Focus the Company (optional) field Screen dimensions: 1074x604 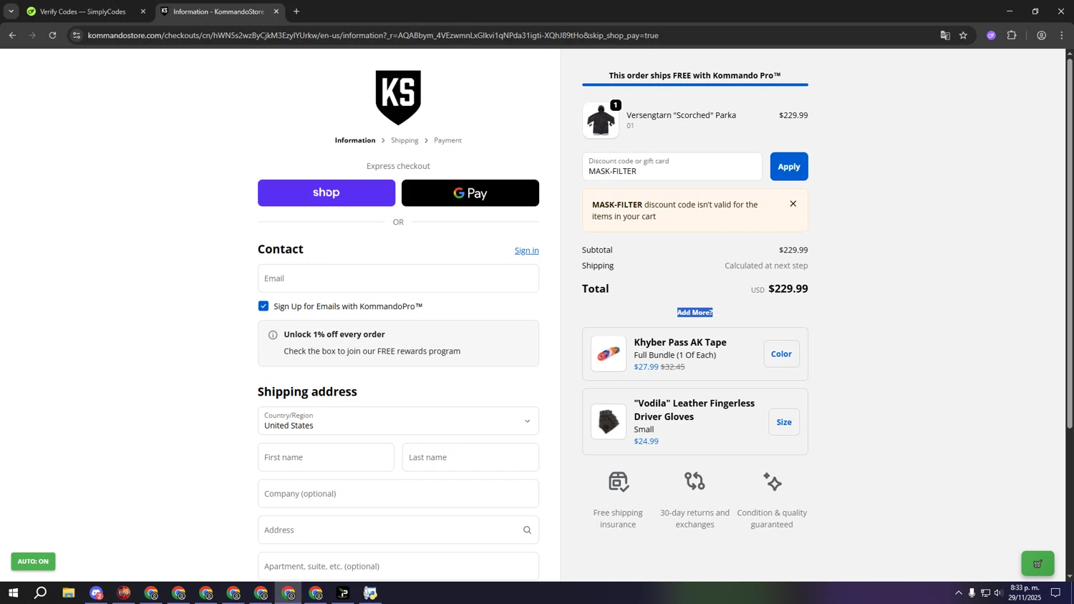(x=398, y=494)
